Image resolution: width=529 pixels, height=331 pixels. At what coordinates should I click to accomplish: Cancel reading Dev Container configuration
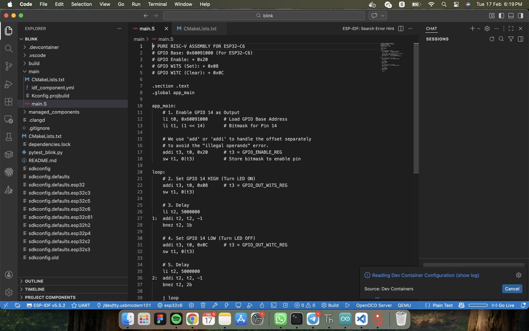tap(512, 289)
